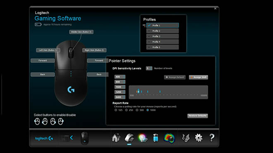Click the 3200 DPI marker on the slider
The width and height of the screenshot is (273, 153).
click(x=148, y=92)
